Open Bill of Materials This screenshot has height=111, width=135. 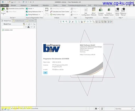[x=94, y=12]
